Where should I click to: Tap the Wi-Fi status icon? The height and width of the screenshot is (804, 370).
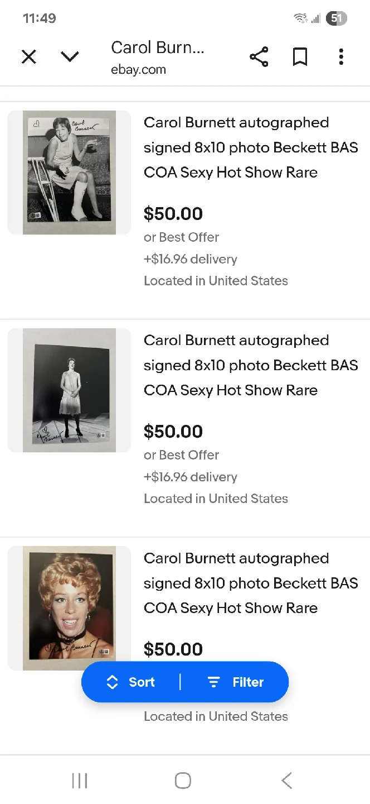[x=300, y=17]
